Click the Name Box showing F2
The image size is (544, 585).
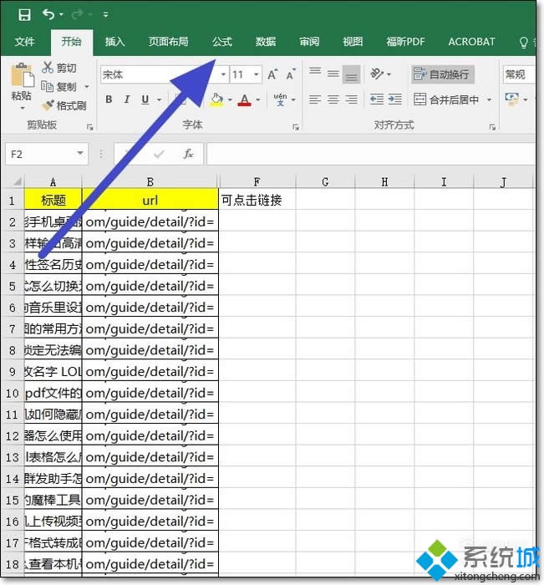point(40,154)
